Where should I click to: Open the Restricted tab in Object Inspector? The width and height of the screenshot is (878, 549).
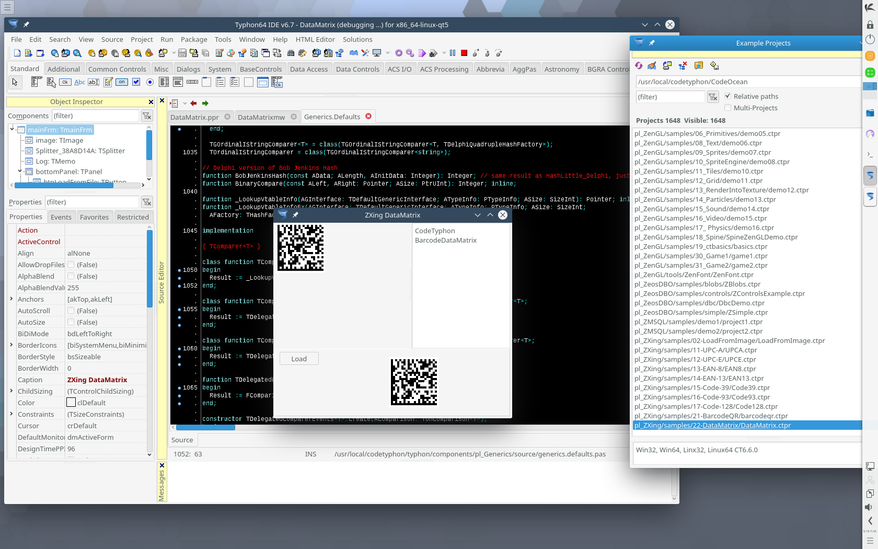(133, 217)
